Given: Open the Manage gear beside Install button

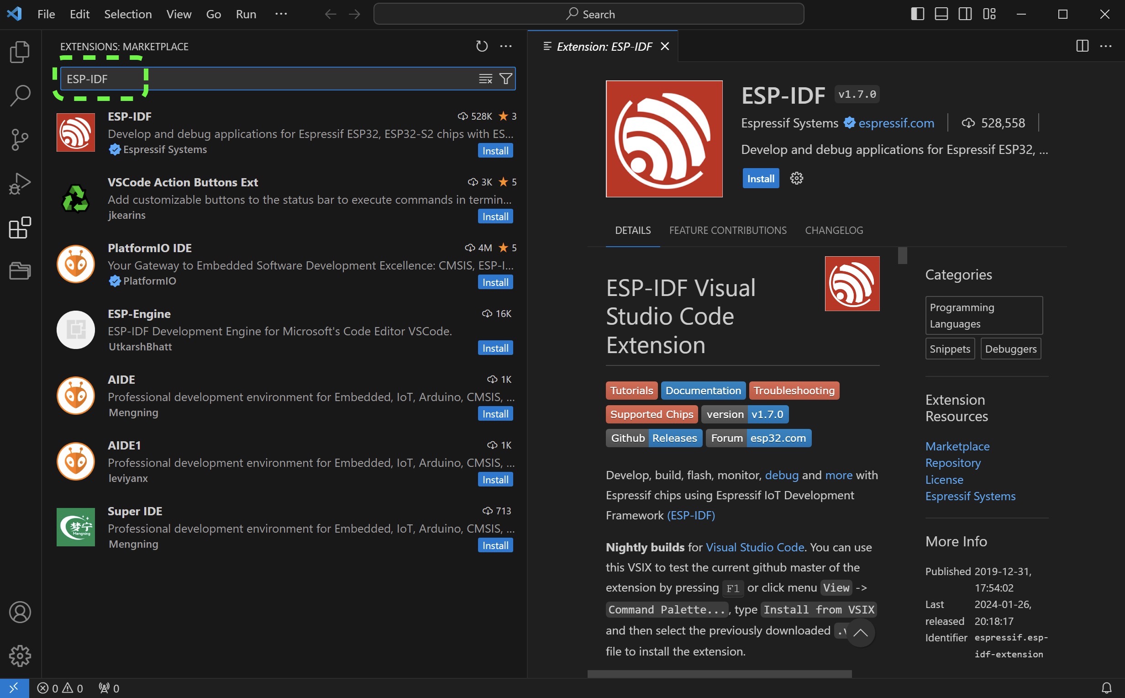Looking at the screenshot, I should pyautogui.click(x=797, y=178).
